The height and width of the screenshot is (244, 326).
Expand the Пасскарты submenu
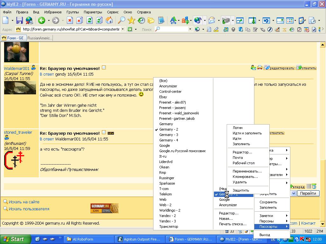coord(272,227)
